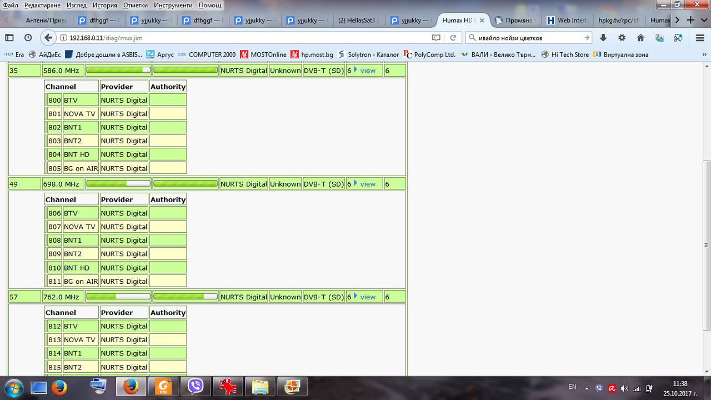Click the 698.0 MHz frequency cell

63,184
